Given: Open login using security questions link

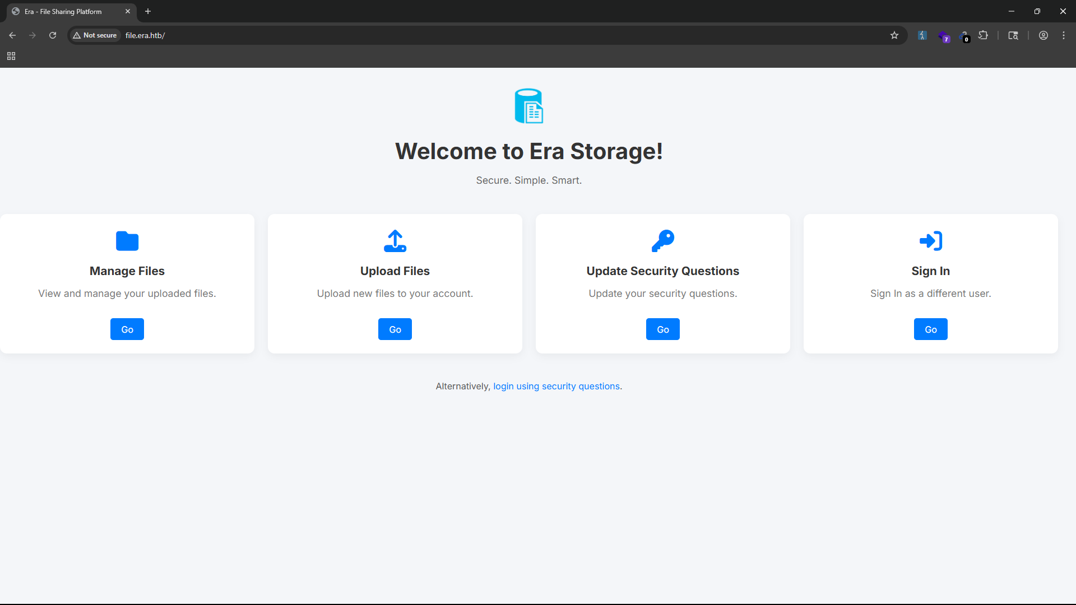Looking at the screenshot, I should click(x=556, y=386).
